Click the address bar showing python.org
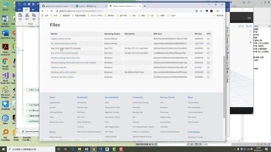The image size is (271, 152). (x=124, y=11)
